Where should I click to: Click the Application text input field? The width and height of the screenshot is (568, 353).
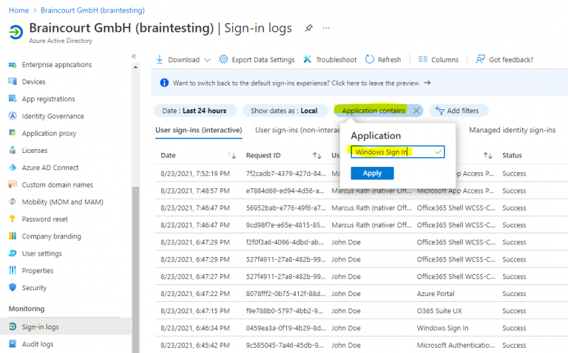click(x=397, y=152)
